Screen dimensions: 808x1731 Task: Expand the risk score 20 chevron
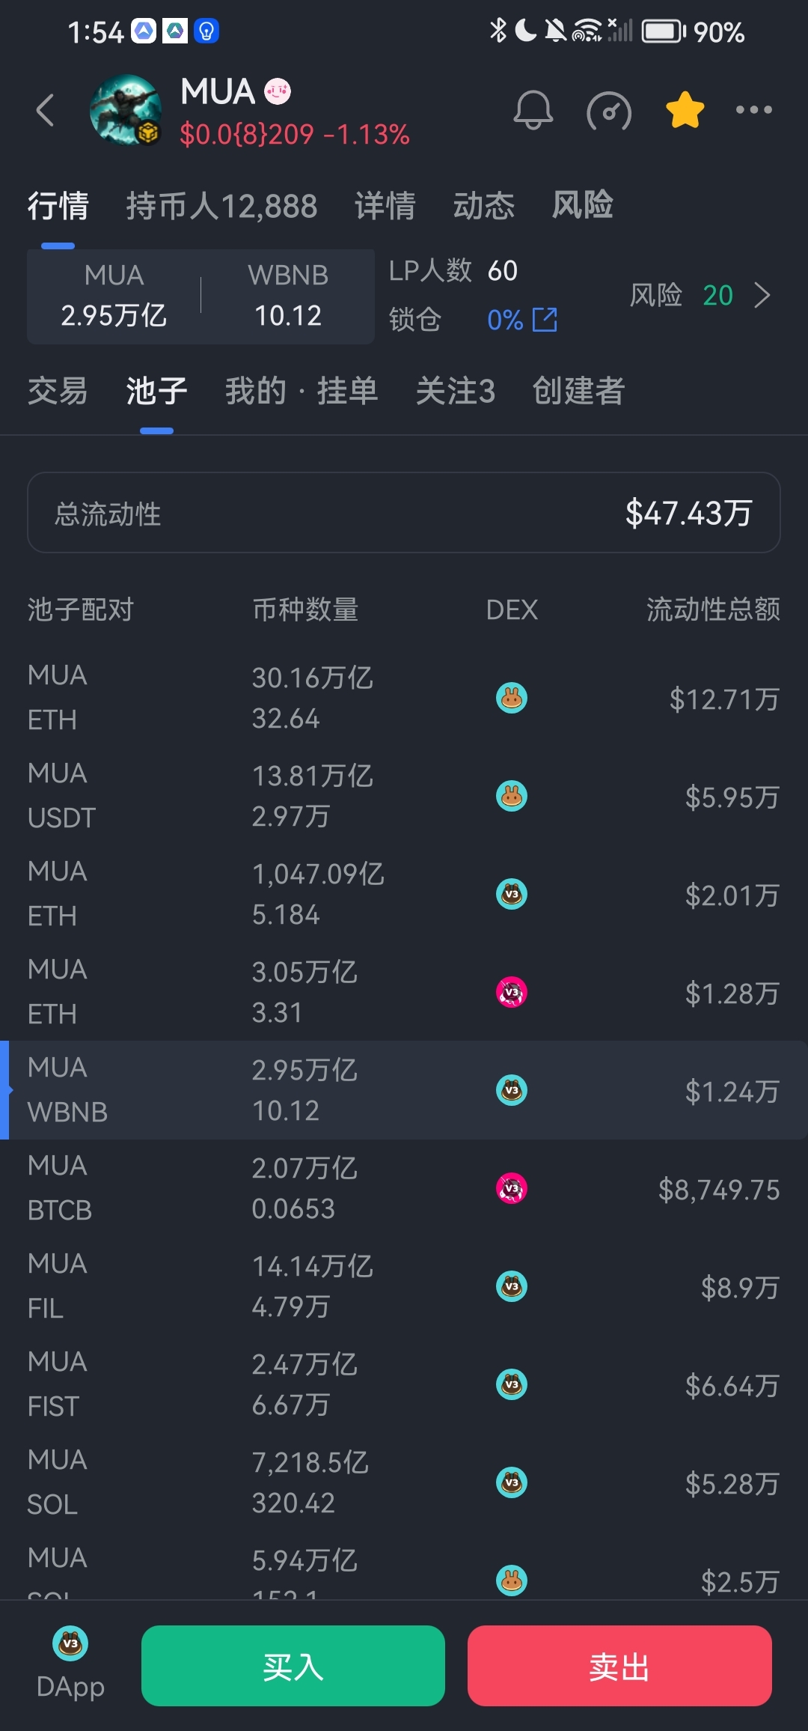762,295
